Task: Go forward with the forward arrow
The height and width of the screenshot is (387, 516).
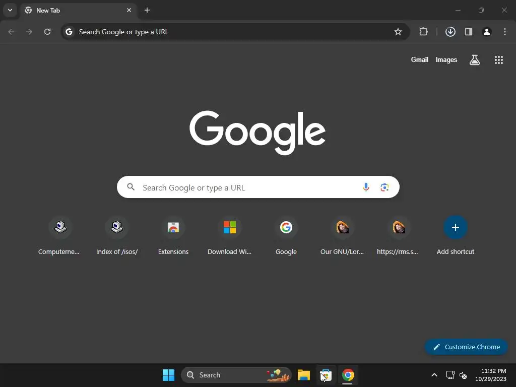Action: [29, 32]
